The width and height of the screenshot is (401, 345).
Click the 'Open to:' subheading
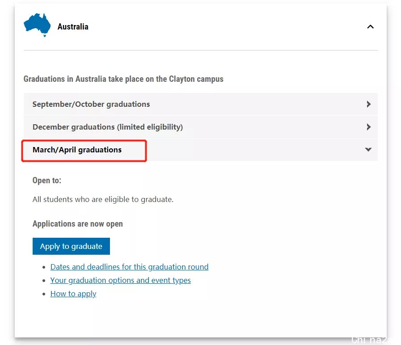[x=47, y=180]
